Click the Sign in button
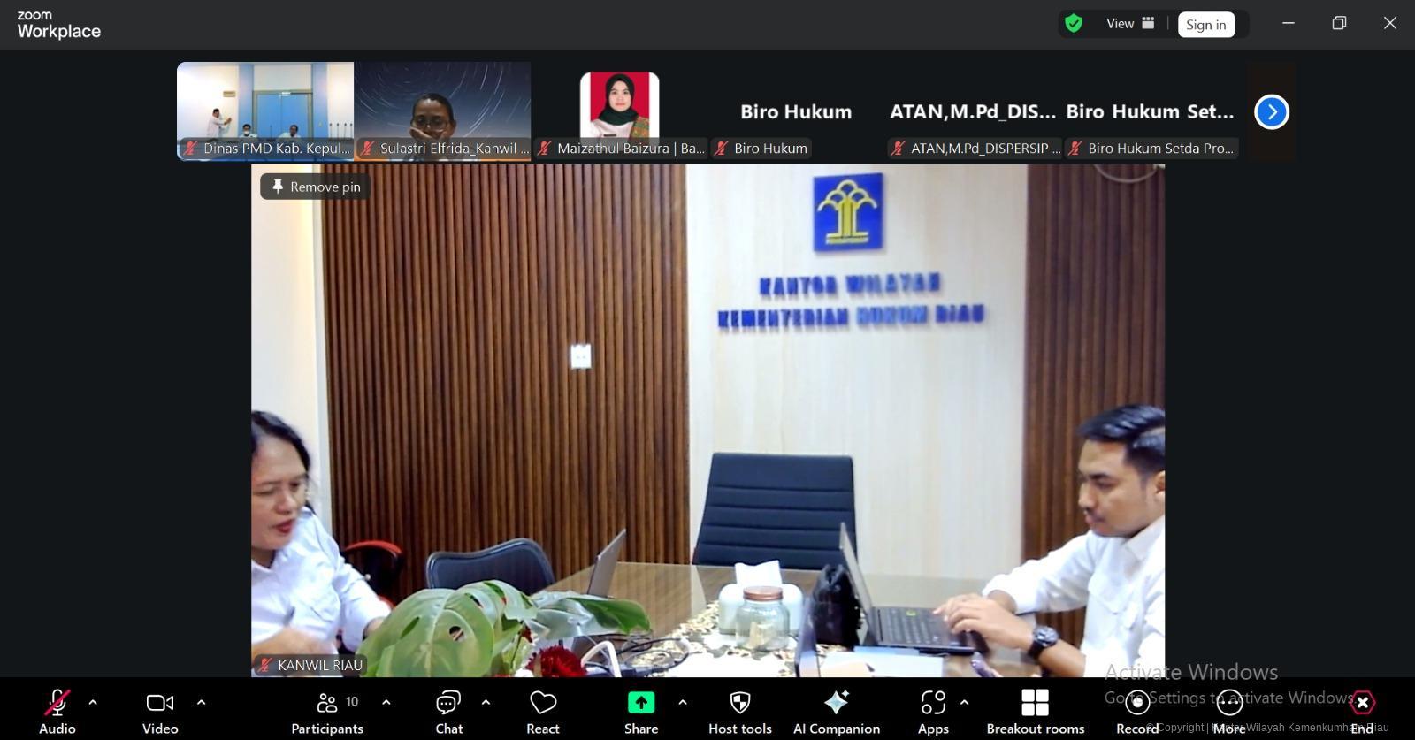 click(1205, 25)
